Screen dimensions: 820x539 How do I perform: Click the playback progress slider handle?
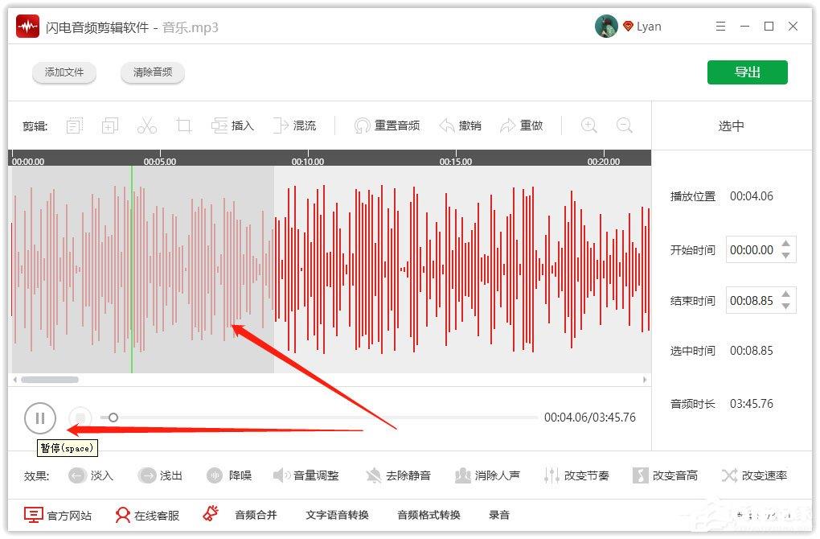(113, 418)
